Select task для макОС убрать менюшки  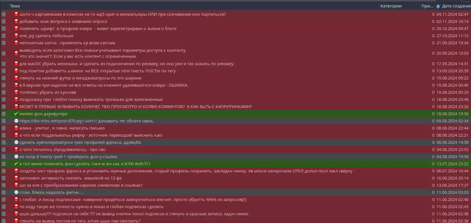tap(127, 64)
